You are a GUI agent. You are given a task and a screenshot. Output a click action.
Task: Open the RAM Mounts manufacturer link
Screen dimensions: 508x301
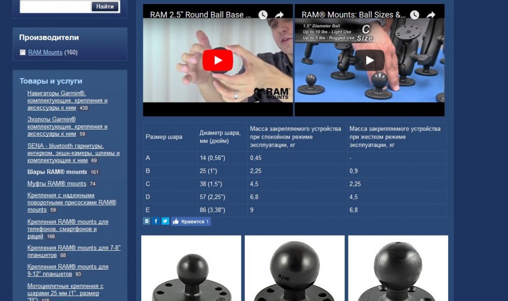point(45,52)
